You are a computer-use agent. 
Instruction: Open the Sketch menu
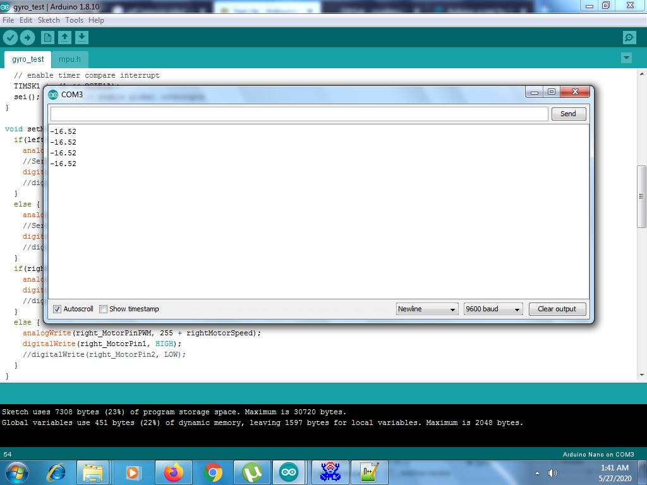(x=49, y=20)
